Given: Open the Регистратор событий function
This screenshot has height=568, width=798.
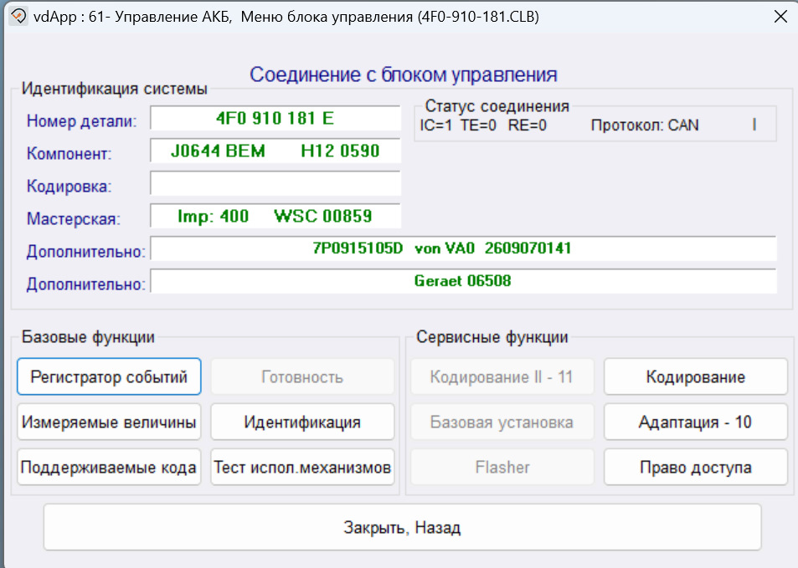Looking at the screenshot, I should click(x=108, y=376).
